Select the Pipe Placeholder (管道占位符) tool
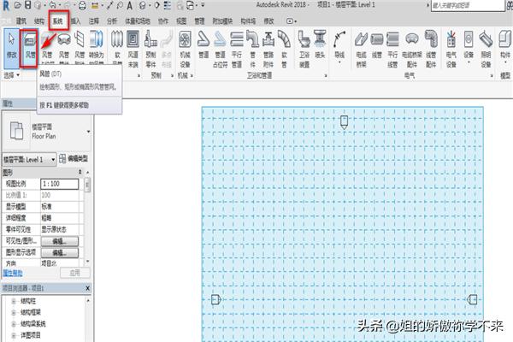 [221, 48]
